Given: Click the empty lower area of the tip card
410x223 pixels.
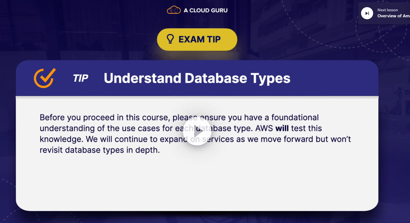Looking at the screenshot, I should 197,184.
